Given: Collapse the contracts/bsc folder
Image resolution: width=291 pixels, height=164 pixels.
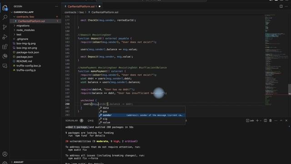Looking at the screenshot, I should pyautogui.click(x=25, y=16).
